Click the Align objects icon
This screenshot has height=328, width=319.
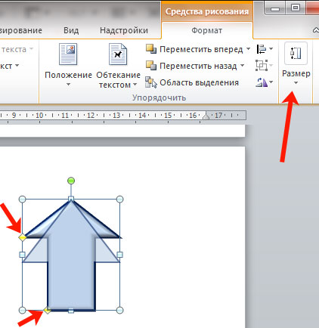(262, 49)
